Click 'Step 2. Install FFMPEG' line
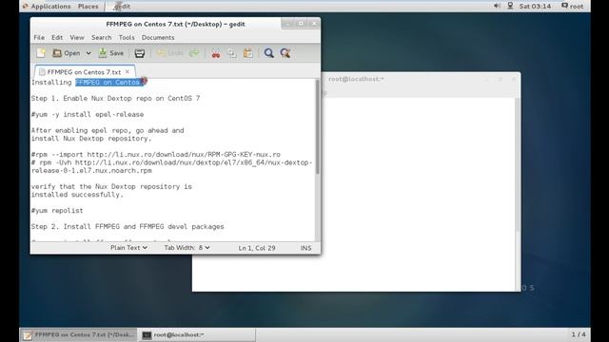The width and height of the screenshot is (609, 342). [x=128, y=226]
